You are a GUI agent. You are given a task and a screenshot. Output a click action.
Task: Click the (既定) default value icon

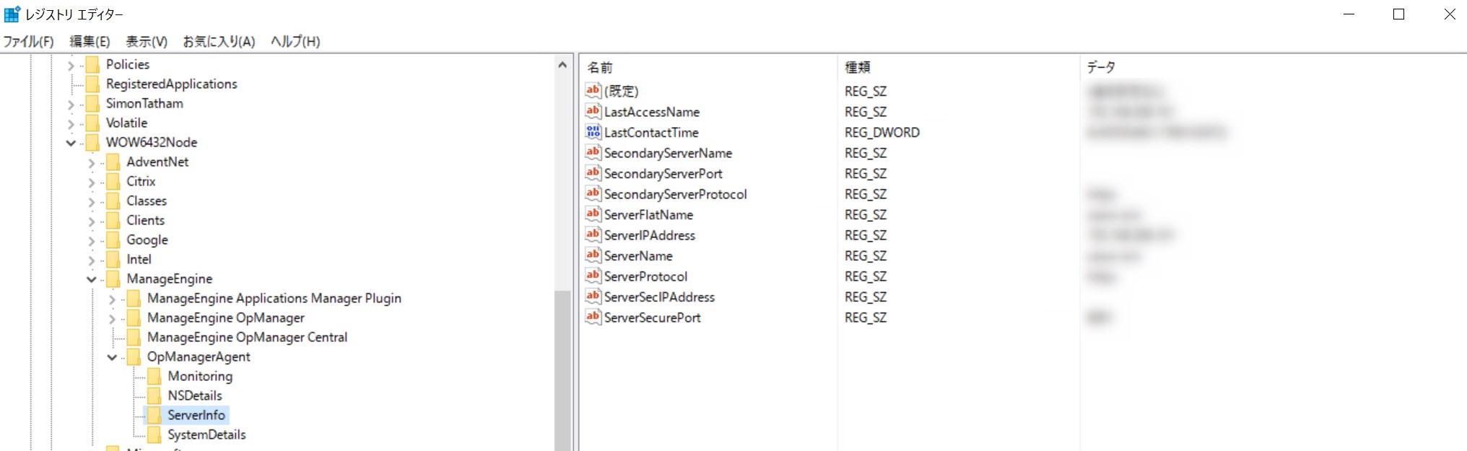[593, 91]
